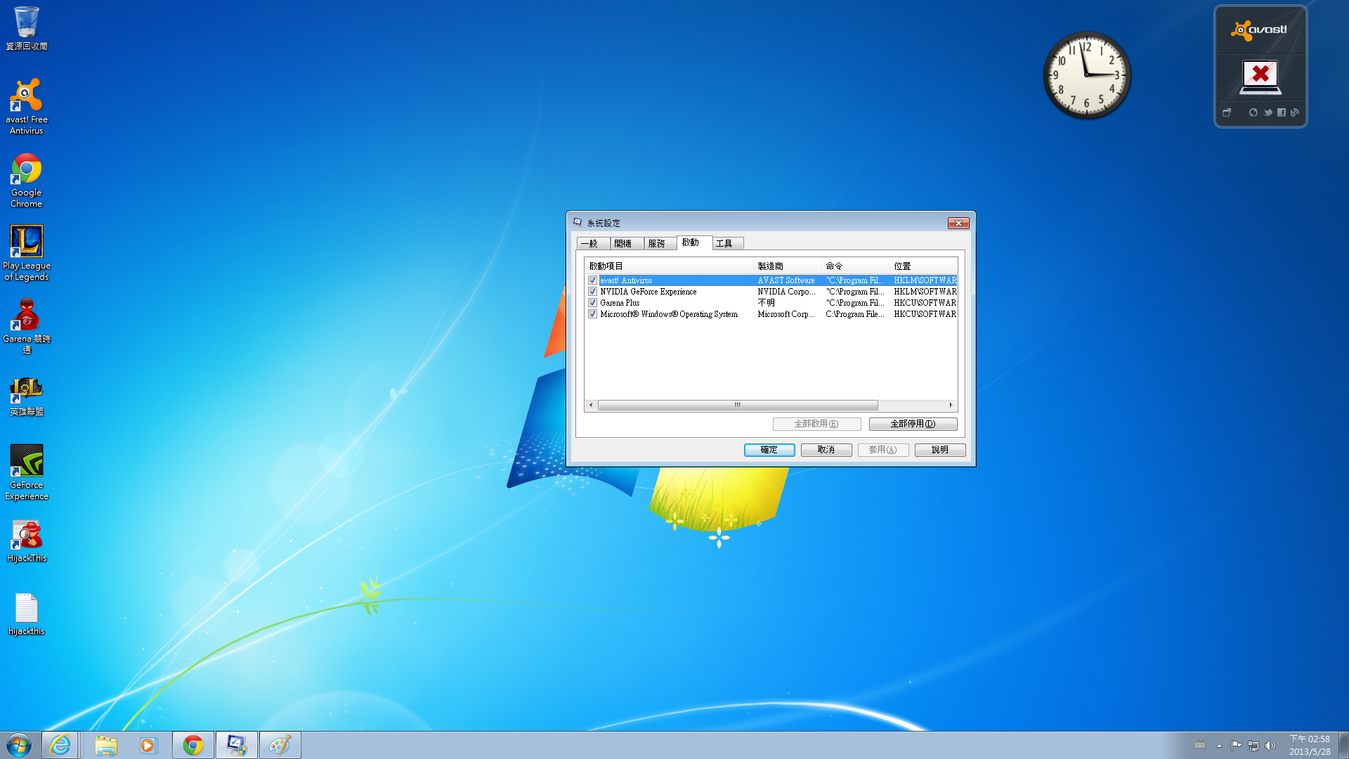This screenshot has width=1349, height=759.
Task: Click the keyboard input tray icon
Action: [1200, 746]
